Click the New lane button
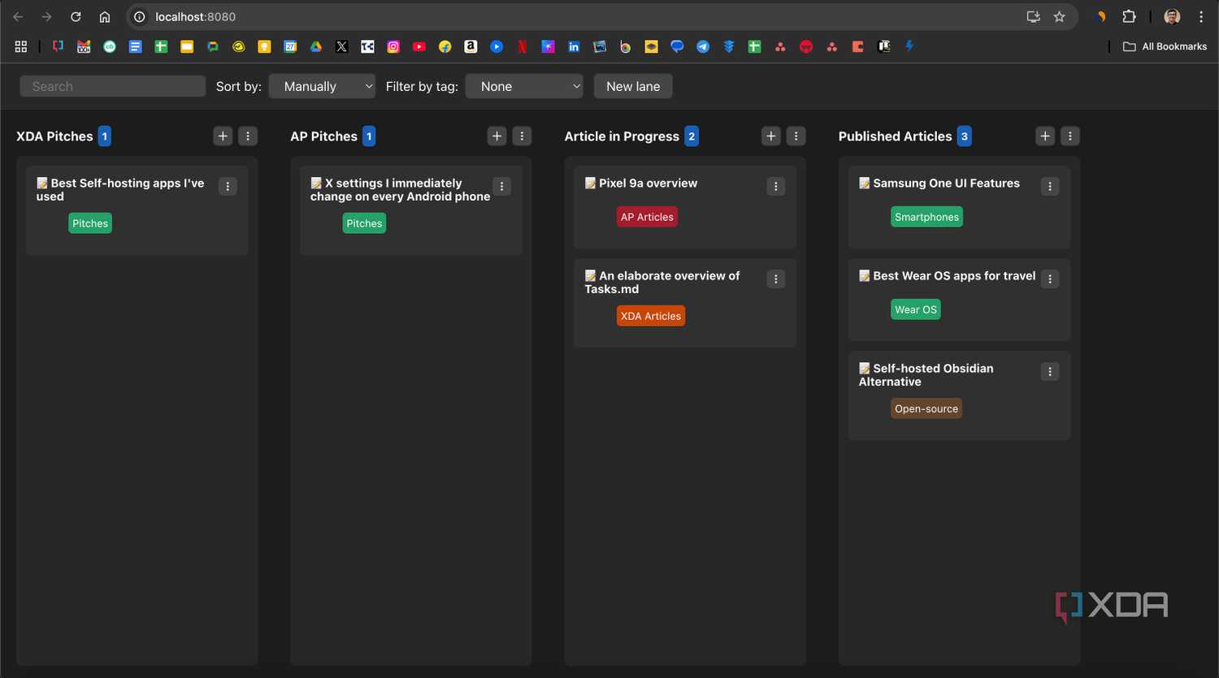This screenshot has height=678, width=1219. click(633, 86)
